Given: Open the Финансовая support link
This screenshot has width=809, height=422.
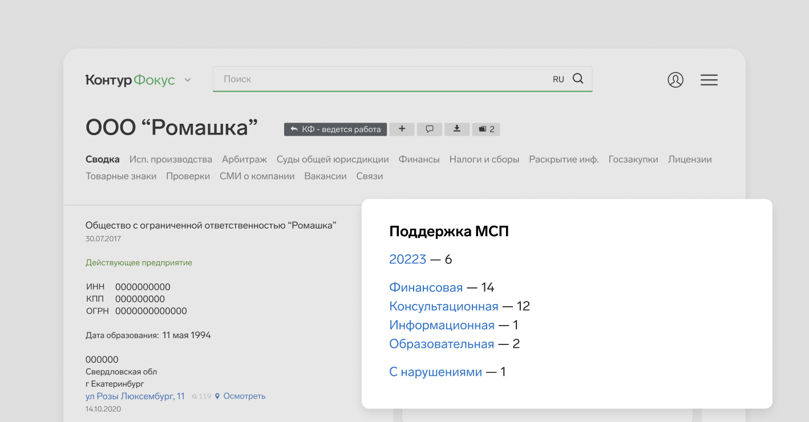Looking at the screenshot, I should (426, 287).
